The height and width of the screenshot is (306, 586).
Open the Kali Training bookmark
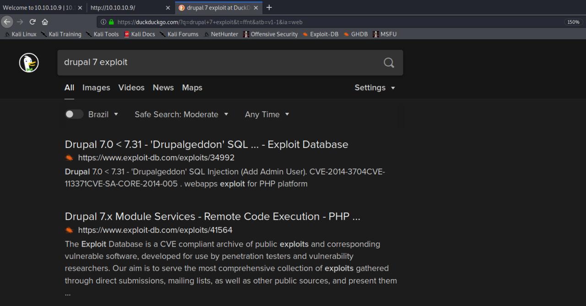click(x=61, y=34)
